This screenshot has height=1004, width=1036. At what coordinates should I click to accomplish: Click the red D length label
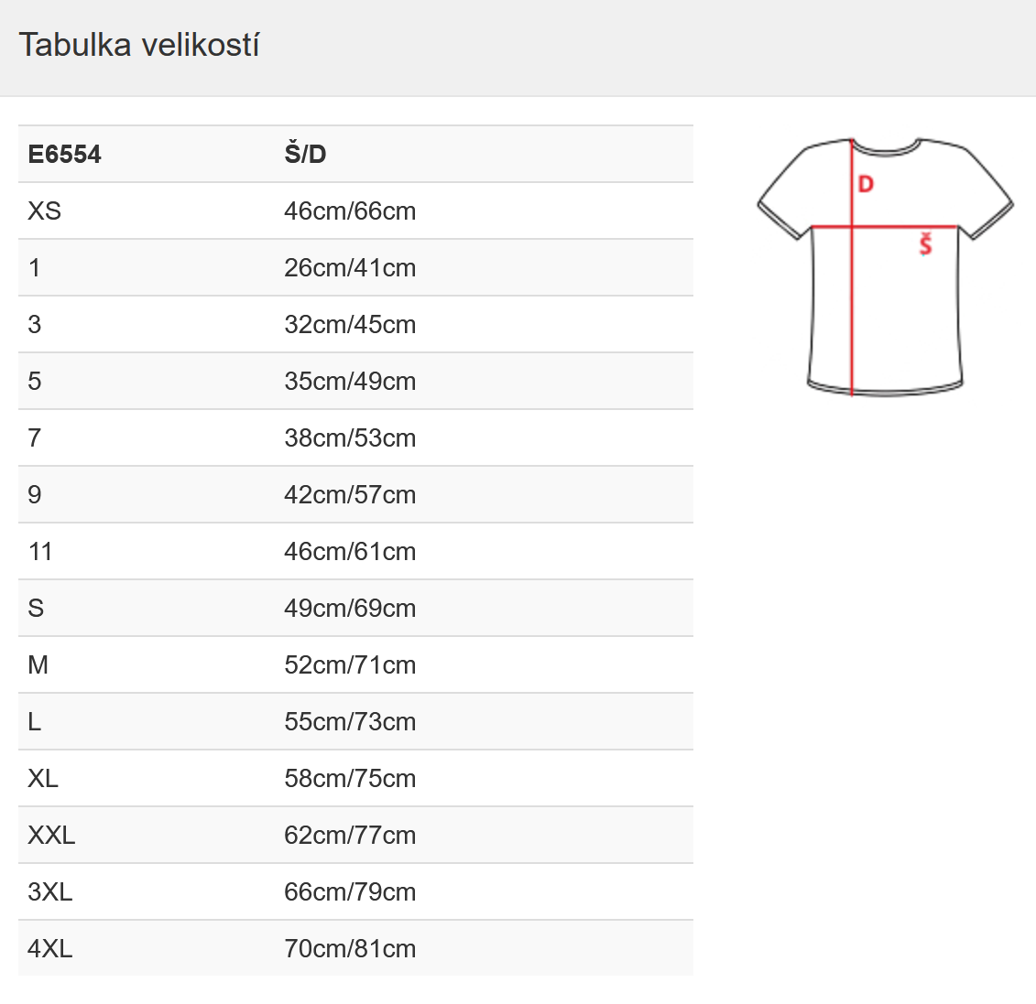point(866,184)
